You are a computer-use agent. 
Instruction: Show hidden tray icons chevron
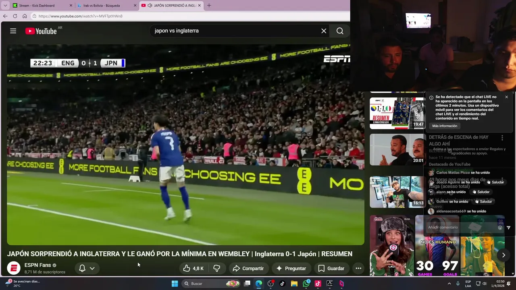point(449,284)
